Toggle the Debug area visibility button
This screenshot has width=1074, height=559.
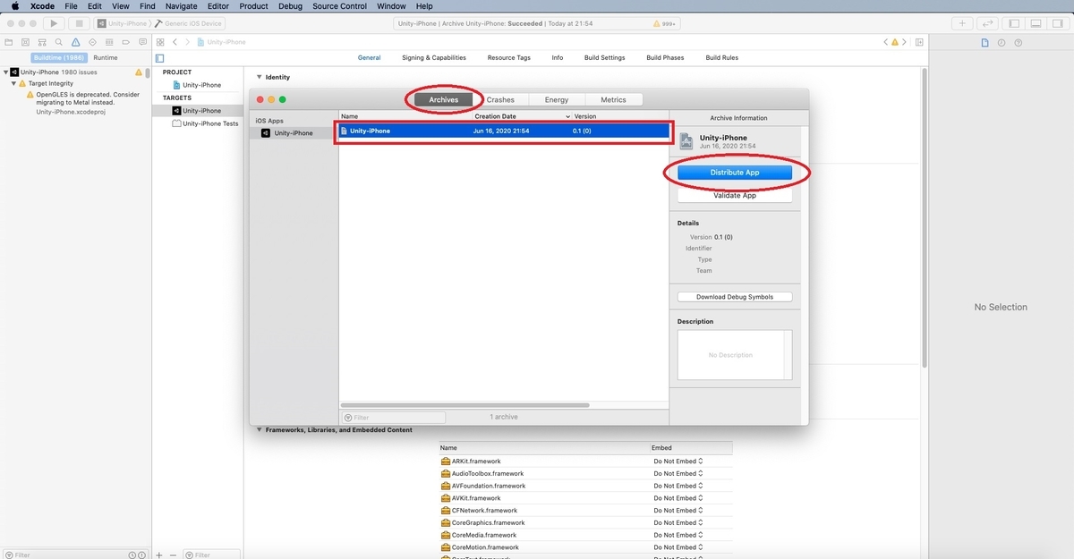click(1036, 23)
